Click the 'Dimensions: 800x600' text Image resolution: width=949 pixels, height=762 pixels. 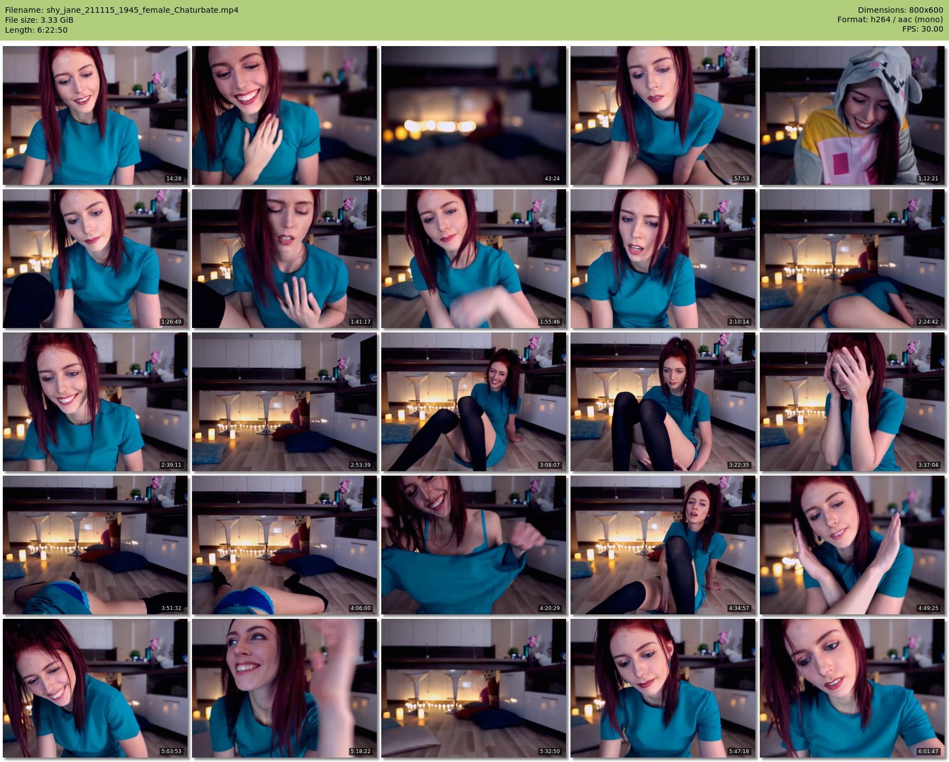900,10
